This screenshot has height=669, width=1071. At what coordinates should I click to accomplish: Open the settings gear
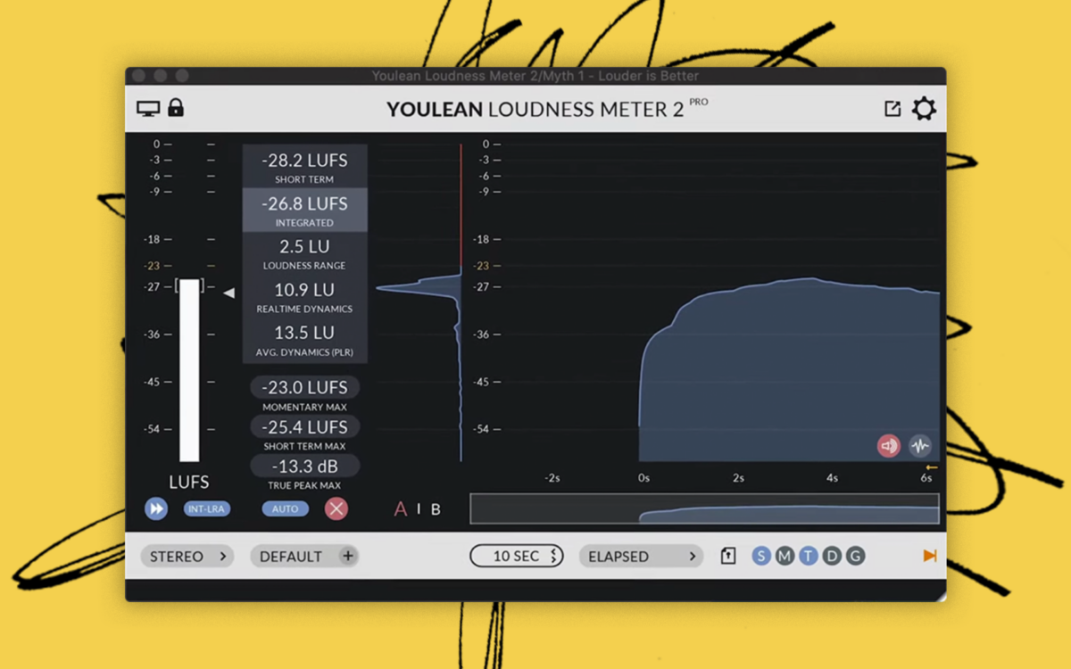924,109
